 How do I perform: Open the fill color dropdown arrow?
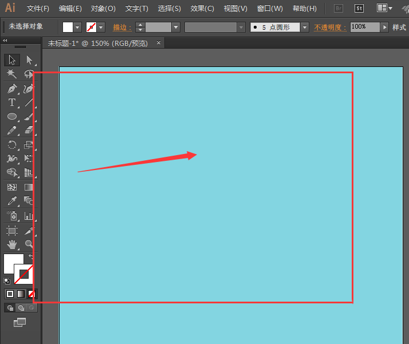click(x=77, y=27)
